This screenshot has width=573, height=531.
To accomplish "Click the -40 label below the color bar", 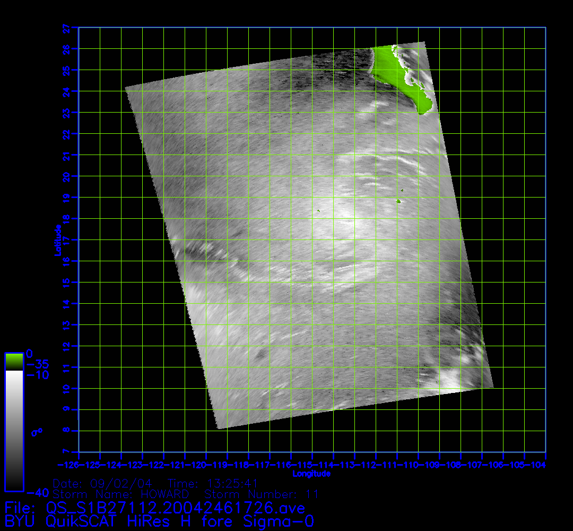I will 37,493.
